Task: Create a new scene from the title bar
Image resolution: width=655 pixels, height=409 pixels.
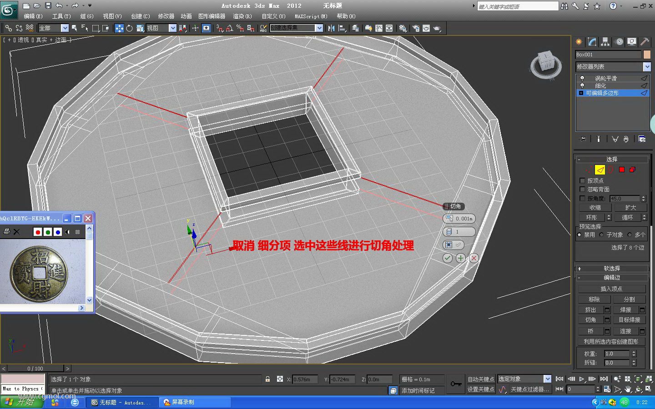Action: pos(26,6)
